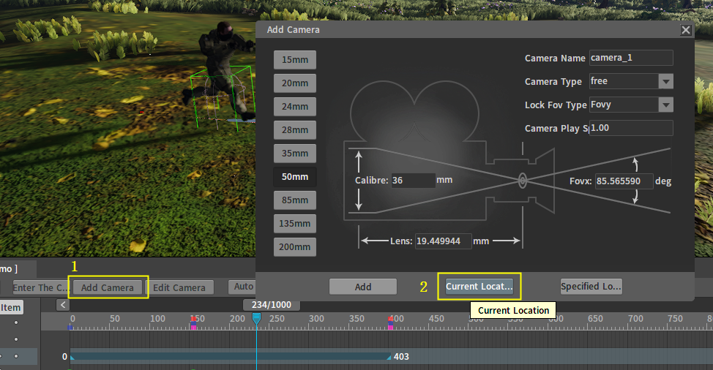Select the 200mm lens preset
The image size is (713, 370).
[295, 247]
